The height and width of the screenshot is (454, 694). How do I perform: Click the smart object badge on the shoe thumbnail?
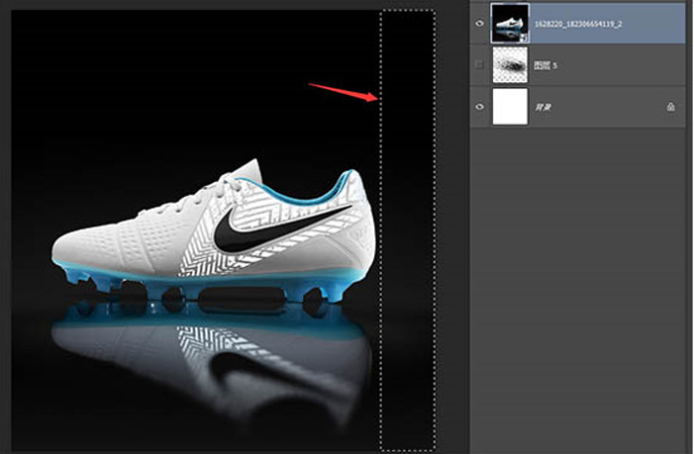click(x=523, y=37)
